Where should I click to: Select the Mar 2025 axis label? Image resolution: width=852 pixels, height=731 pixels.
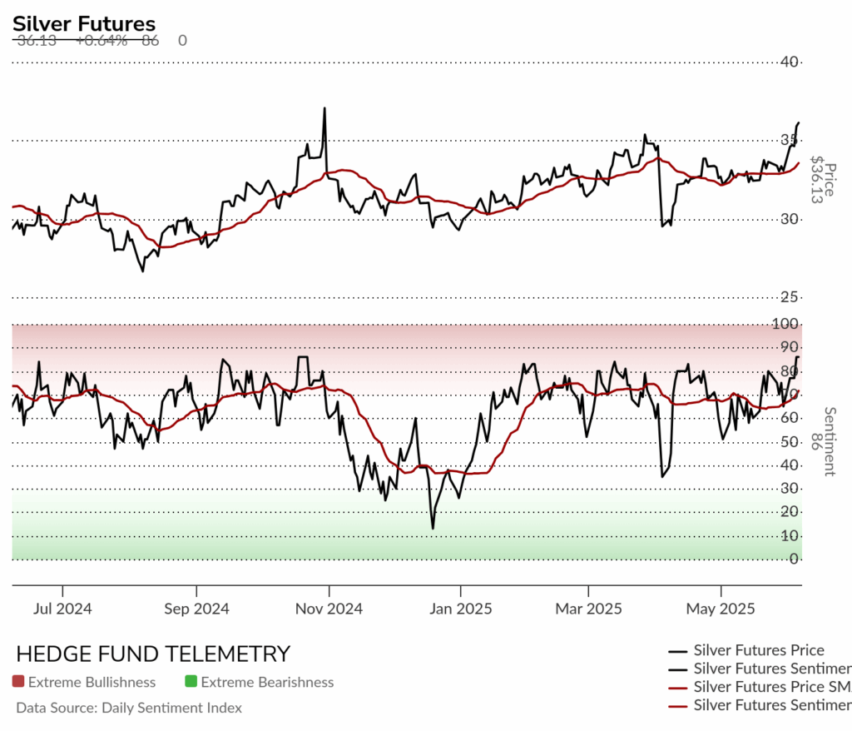588,609
